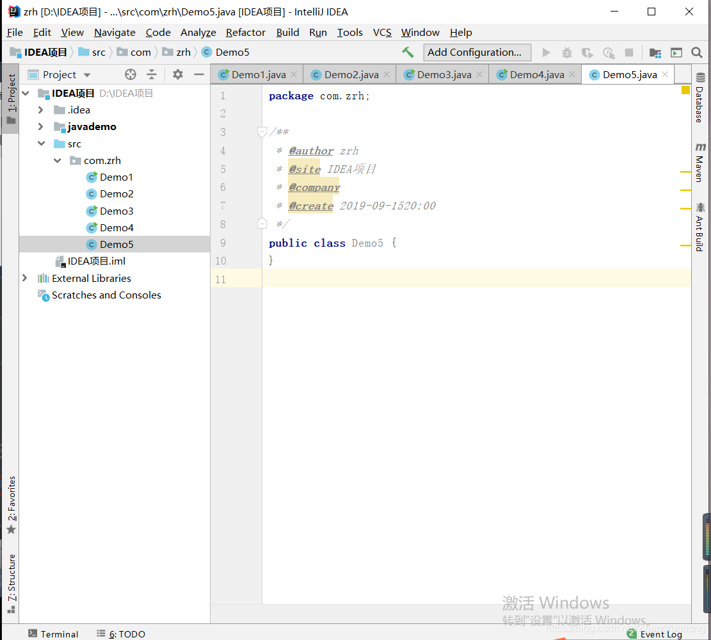Close the Demo5.java tab
711x640 pixels.
tap(665, 74)
